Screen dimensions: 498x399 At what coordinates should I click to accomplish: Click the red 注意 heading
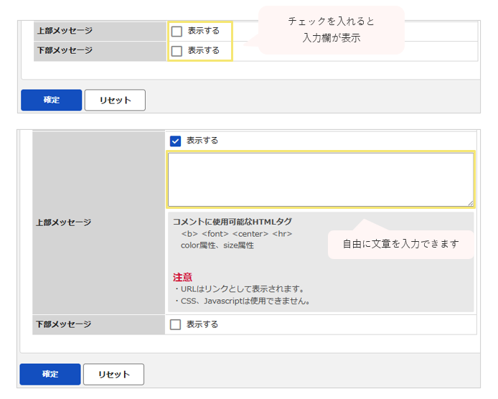(x=182, y=277)
